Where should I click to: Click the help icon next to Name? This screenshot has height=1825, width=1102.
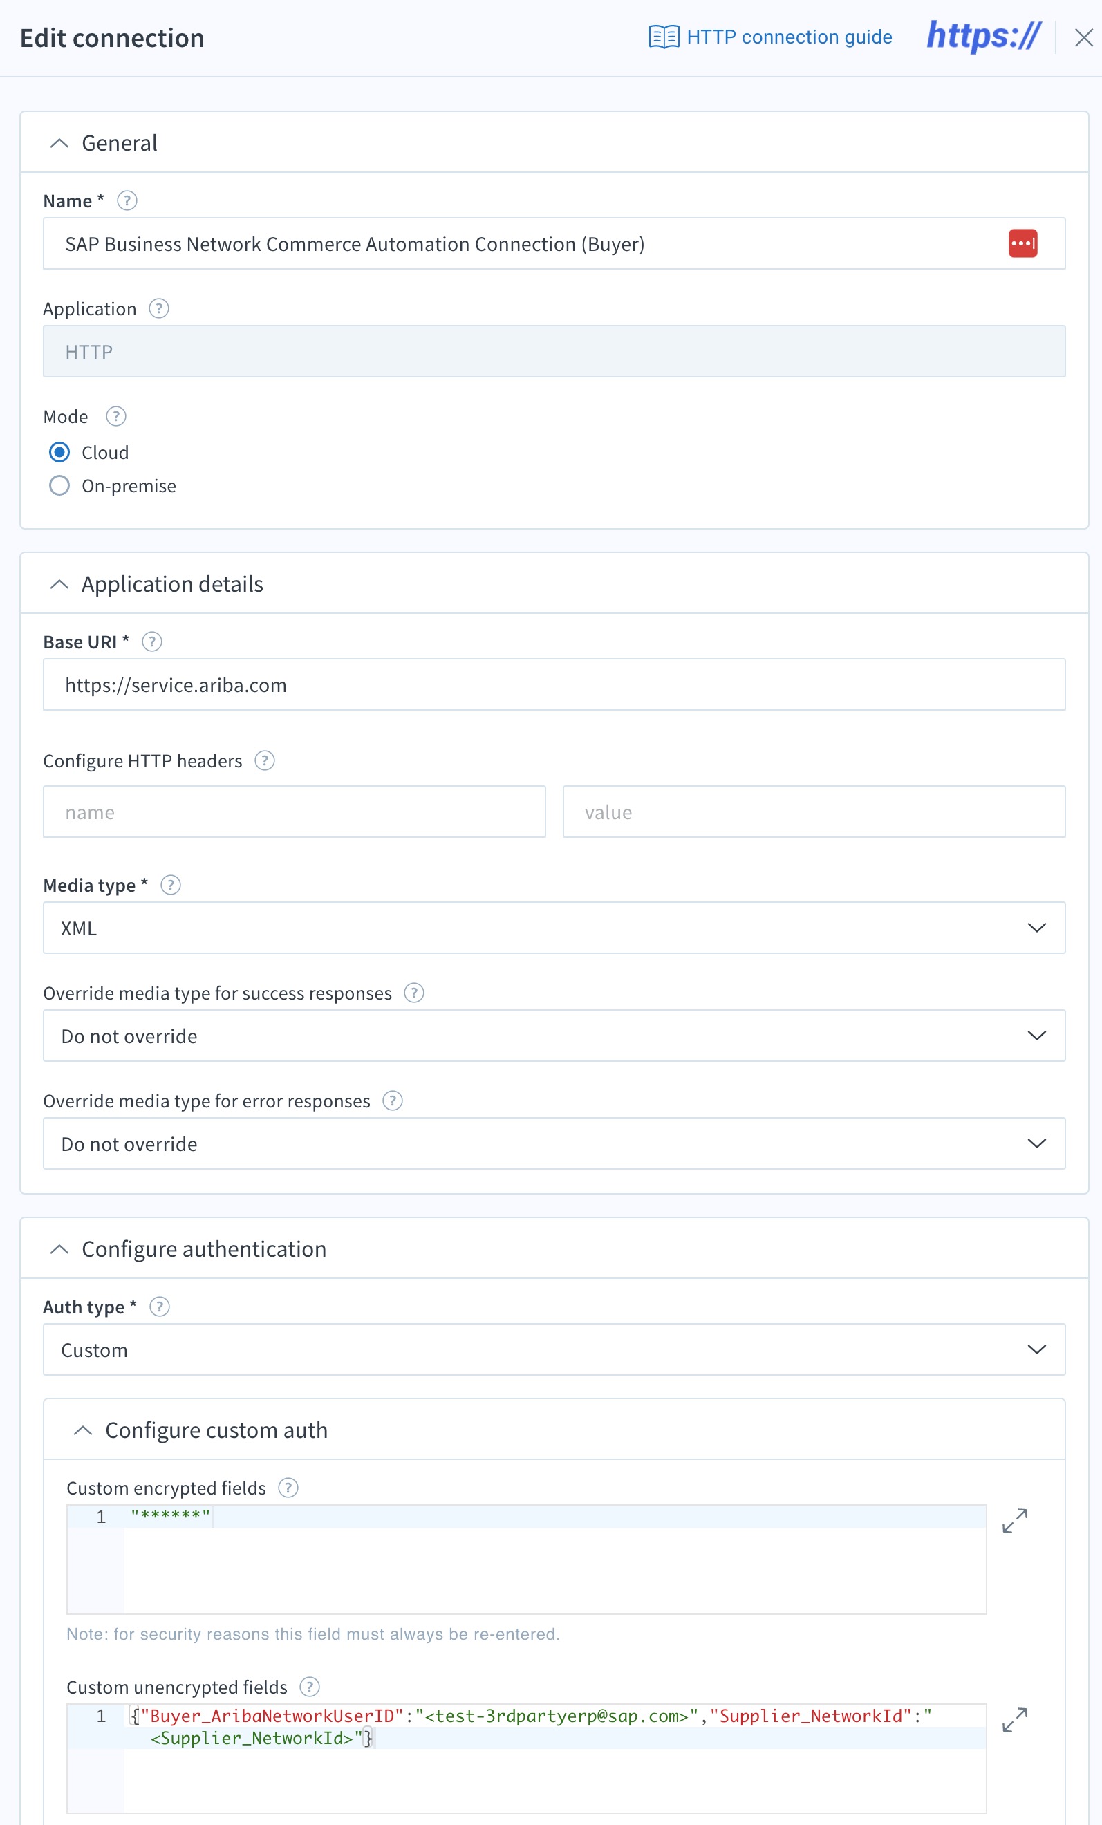127,200
